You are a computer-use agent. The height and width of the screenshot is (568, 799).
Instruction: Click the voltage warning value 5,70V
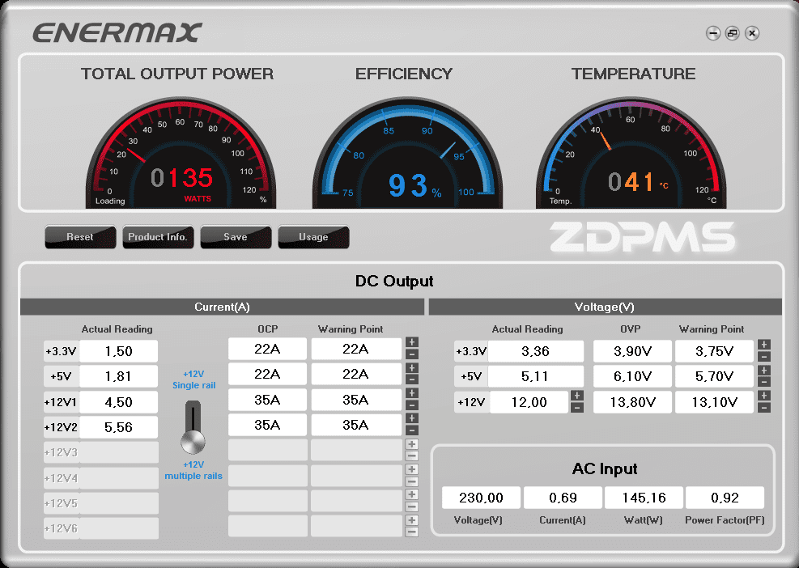pyautogui.click(x=715, y=376)
